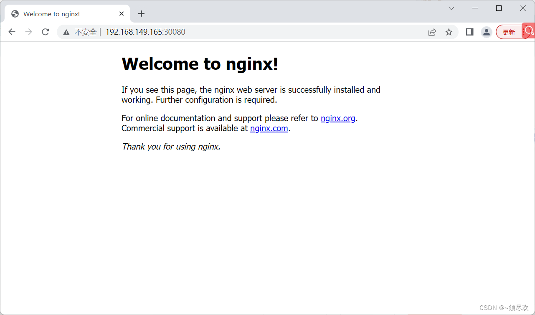The height and width of the screenshot is (315, 535).
Task: Click the forward navigation arrow
Action: pos(28,32)
